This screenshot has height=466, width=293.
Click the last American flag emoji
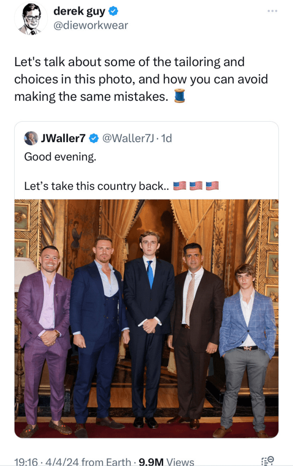212,186
